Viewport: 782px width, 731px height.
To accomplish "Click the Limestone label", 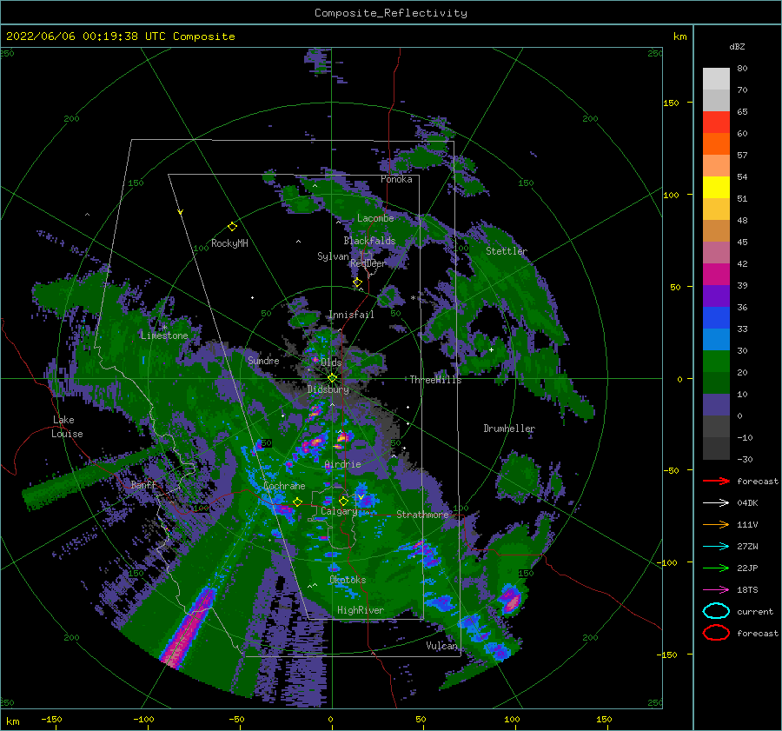I will 164,336.
